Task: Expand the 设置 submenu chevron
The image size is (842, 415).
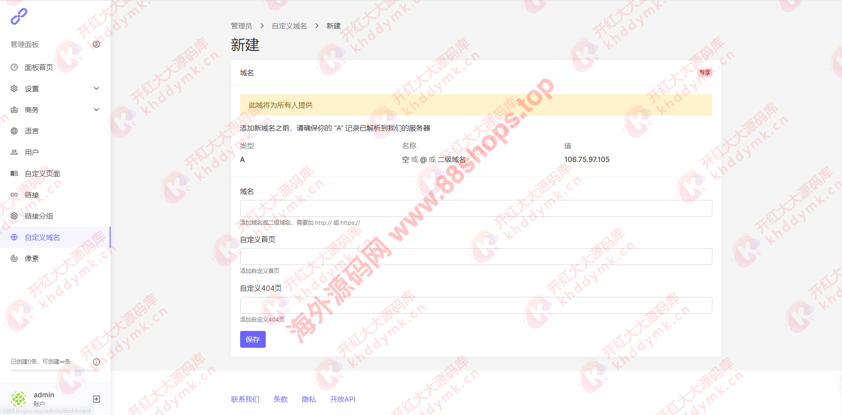Action: point(96,88)
